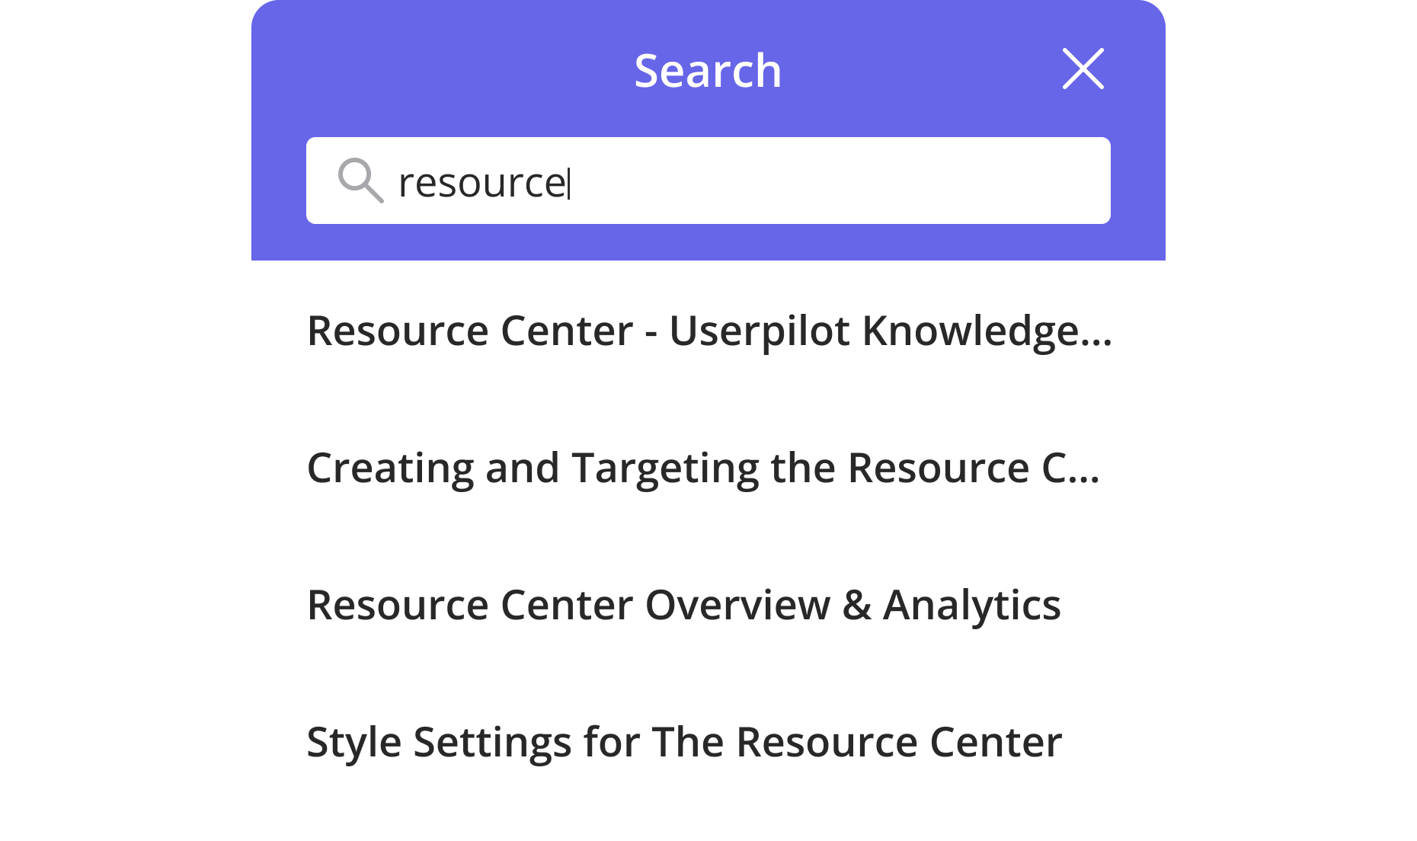Open Resource Center - Userpilot Knowledge result

pyautogui.click(x=708, y=331)
